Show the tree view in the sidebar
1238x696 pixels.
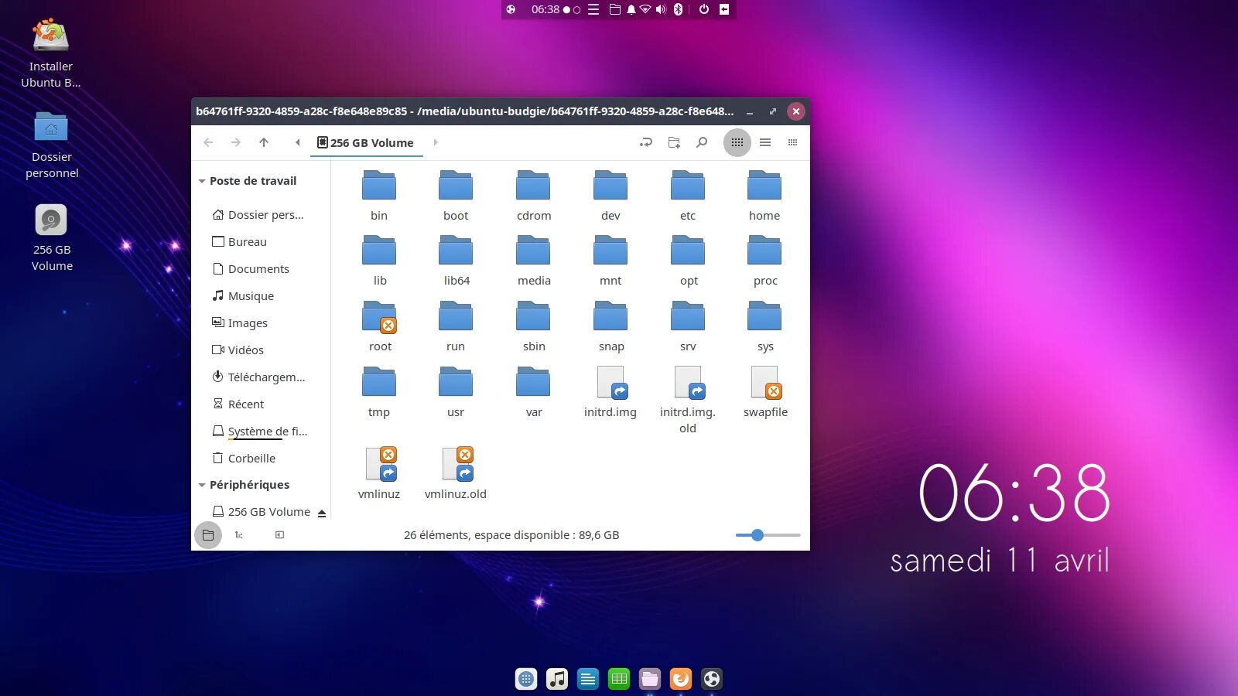239,535
